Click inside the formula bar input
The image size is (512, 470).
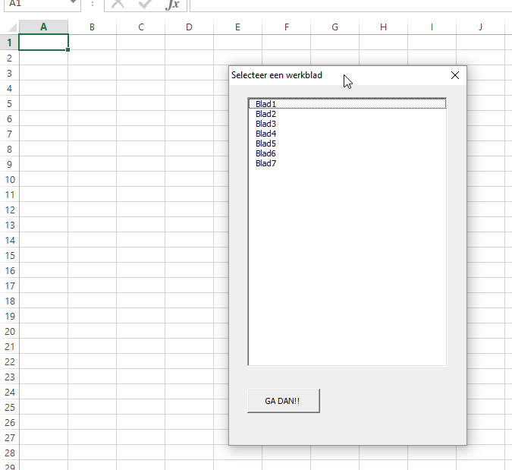[350, 5]
